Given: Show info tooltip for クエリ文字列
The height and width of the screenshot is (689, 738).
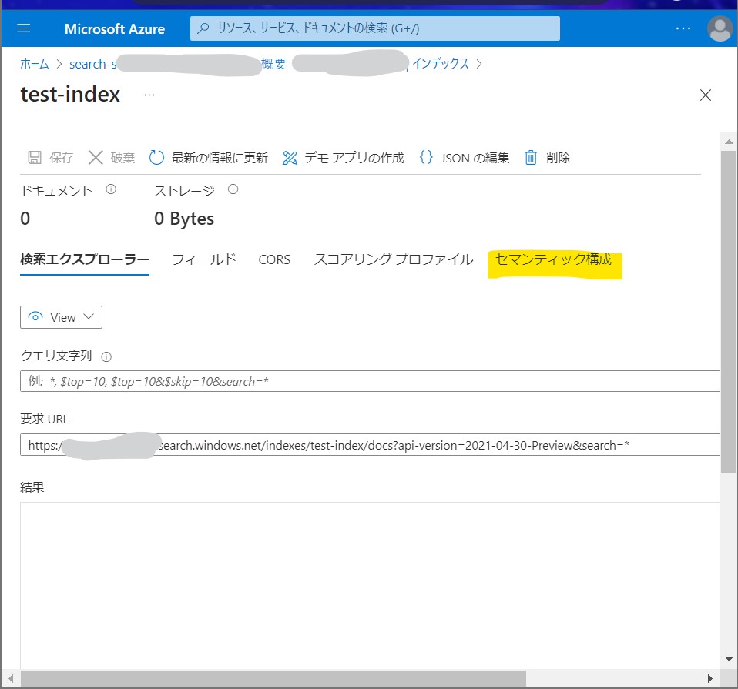Looking at the screenshot, I should [x=106, y=357].
